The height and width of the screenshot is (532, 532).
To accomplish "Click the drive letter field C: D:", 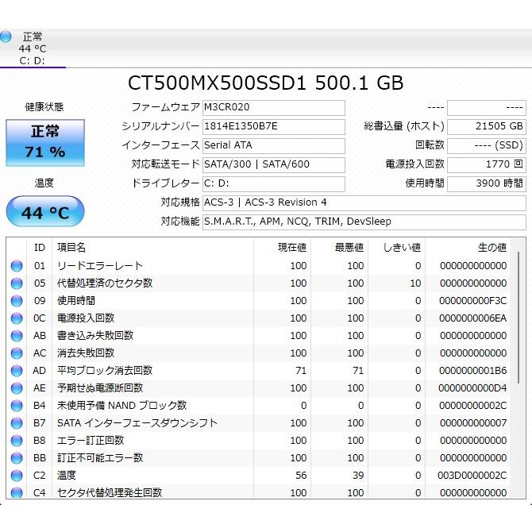I will click(x=274, y=183).
